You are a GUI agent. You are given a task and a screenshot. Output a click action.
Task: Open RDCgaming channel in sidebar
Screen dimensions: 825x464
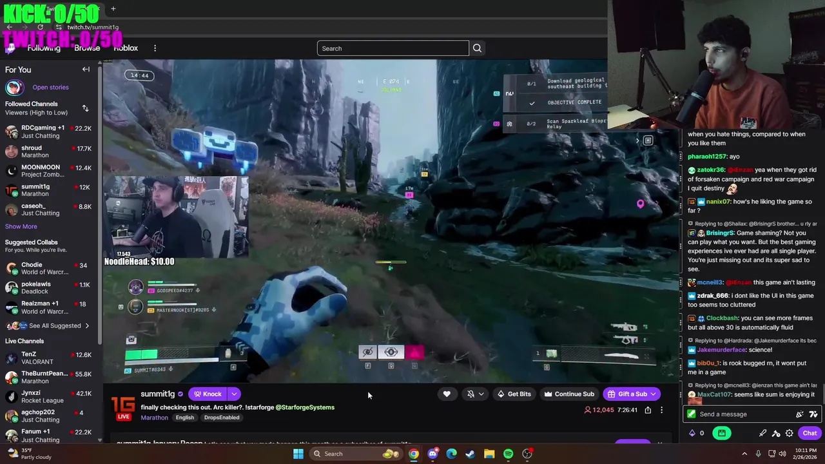[x=50, y=131]
